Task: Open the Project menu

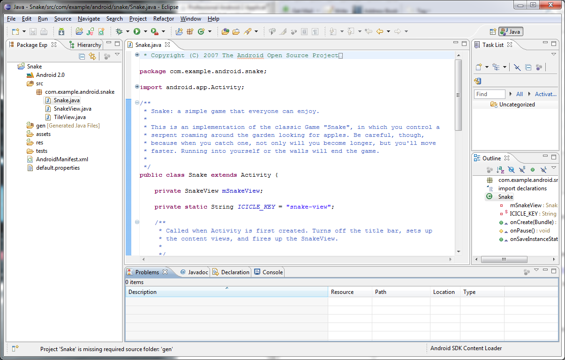Action: point(138,19)
